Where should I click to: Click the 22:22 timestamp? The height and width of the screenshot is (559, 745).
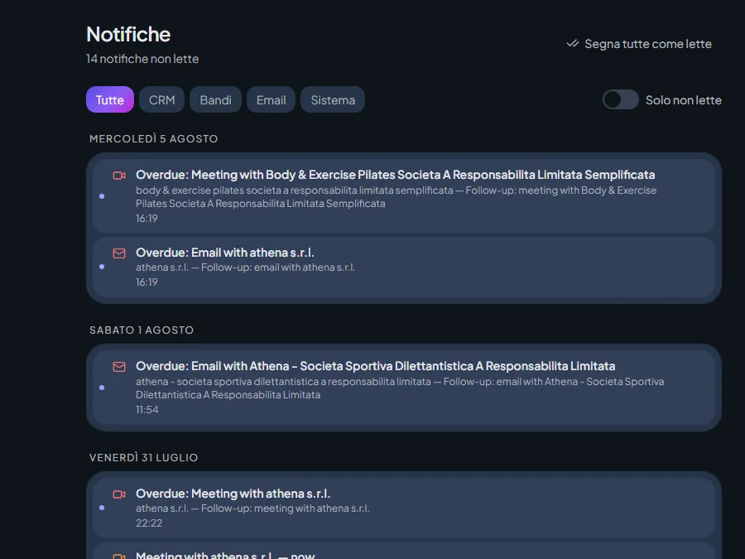click(149, 523)
